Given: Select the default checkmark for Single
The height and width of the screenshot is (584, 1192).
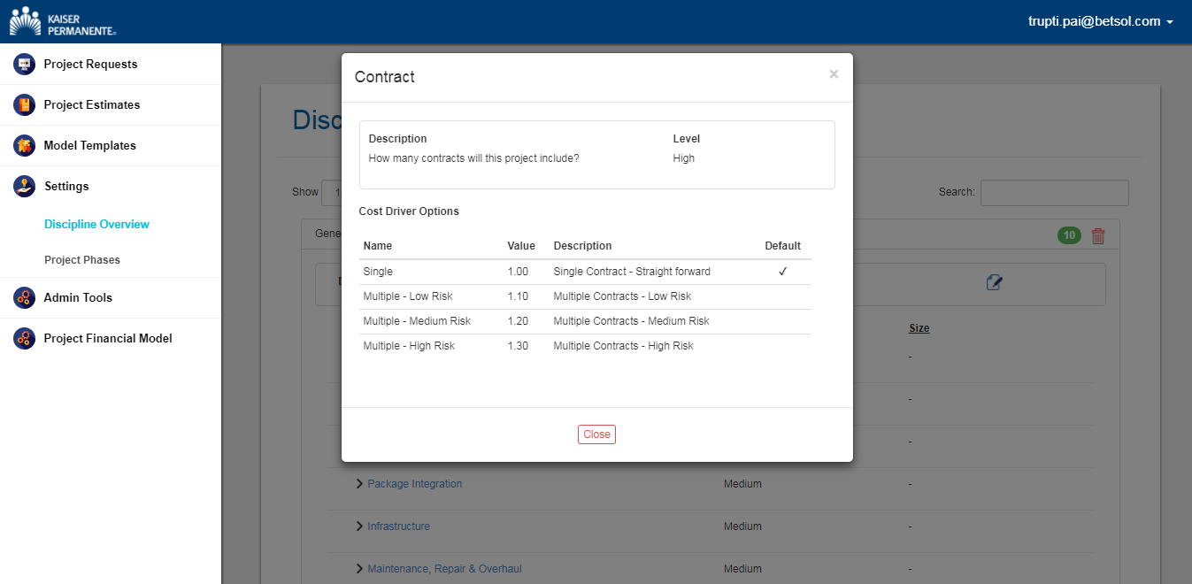Looking at the screenshot, I should click(782, 272).
